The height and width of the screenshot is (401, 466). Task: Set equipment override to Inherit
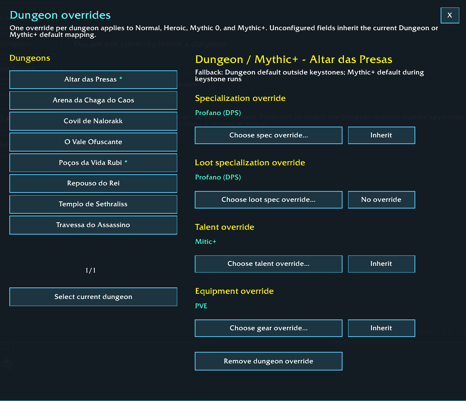(381, 328)
